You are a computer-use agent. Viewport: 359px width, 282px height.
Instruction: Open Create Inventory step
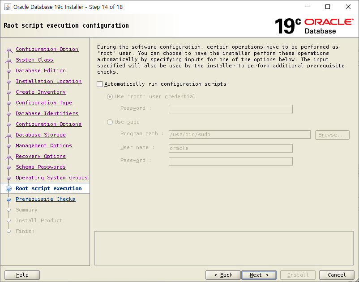[x=41, y=92]
